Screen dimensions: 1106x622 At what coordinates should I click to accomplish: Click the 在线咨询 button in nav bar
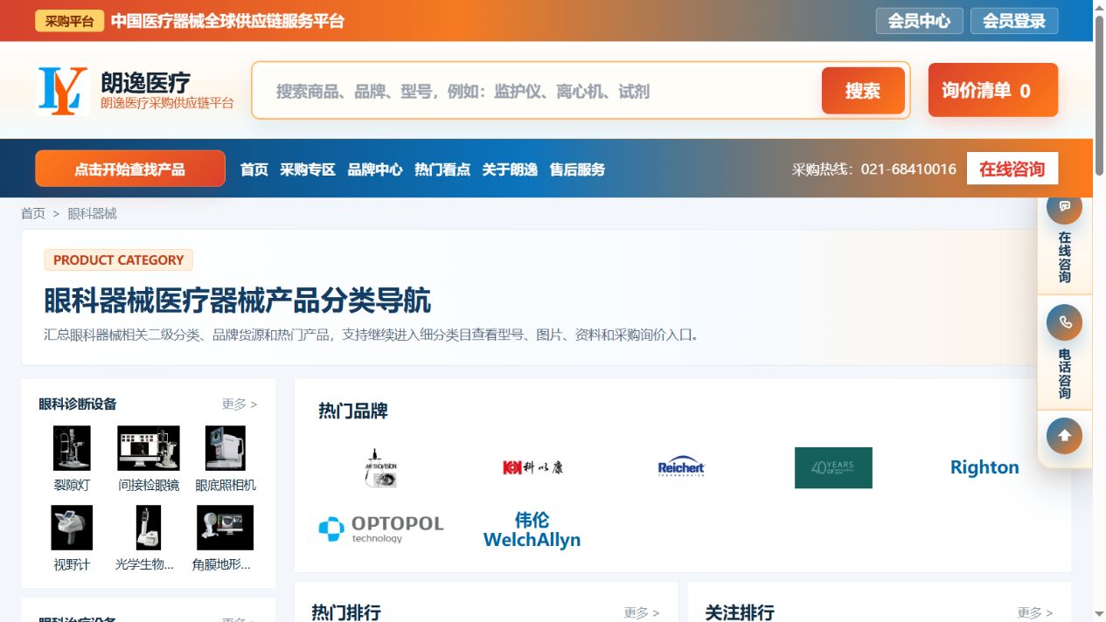click(1012, 169)
